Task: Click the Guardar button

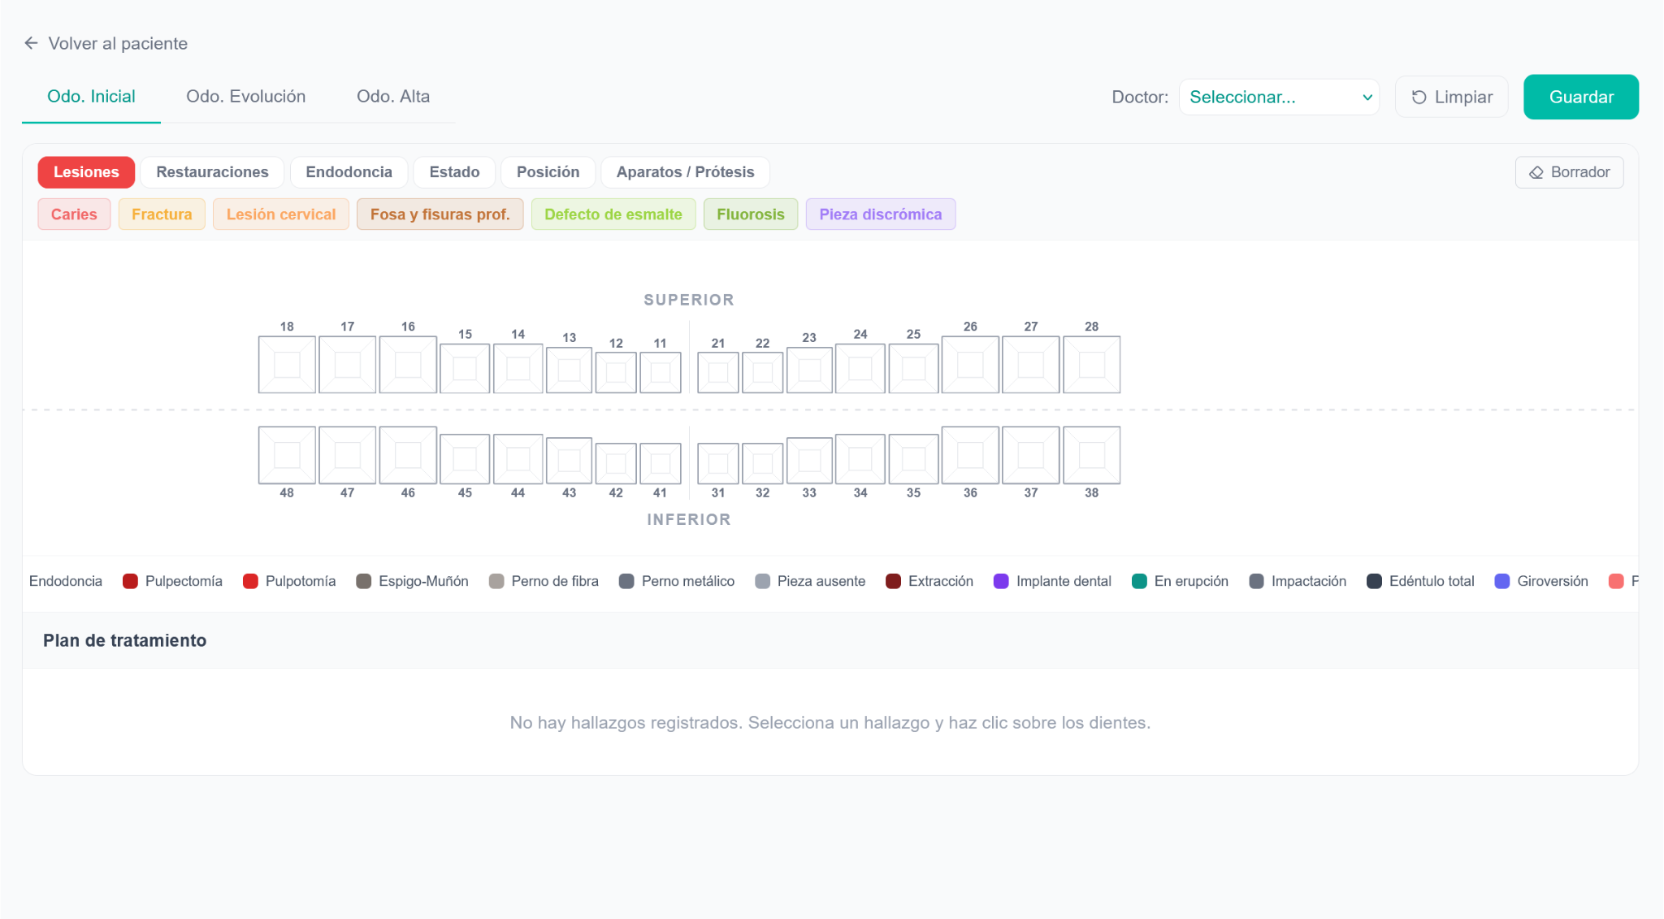Action: click(1580, 98)
